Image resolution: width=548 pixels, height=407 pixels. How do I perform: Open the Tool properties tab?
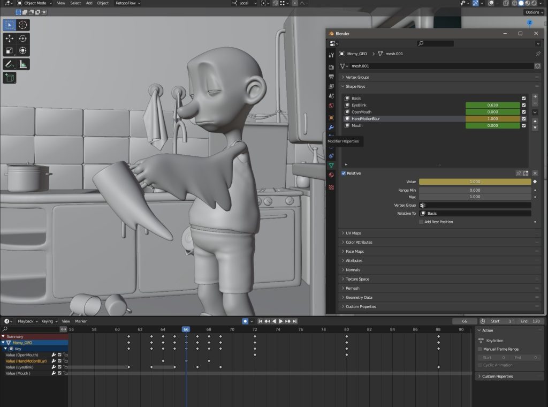331,55
